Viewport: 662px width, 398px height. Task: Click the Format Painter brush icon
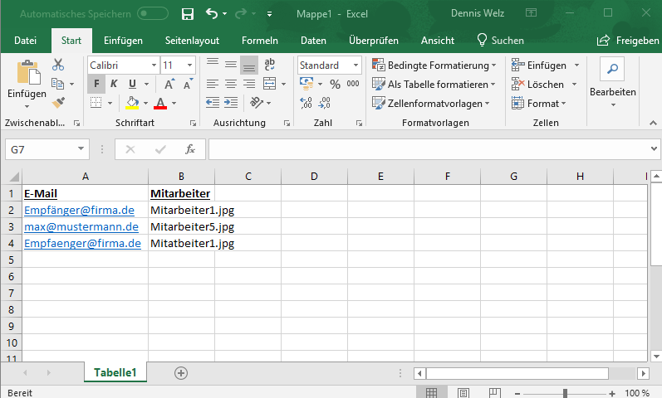point(58,103)
